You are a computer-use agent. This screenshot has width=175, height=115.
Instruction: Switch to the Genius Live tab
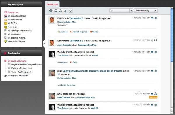click(x=52, y=4)
